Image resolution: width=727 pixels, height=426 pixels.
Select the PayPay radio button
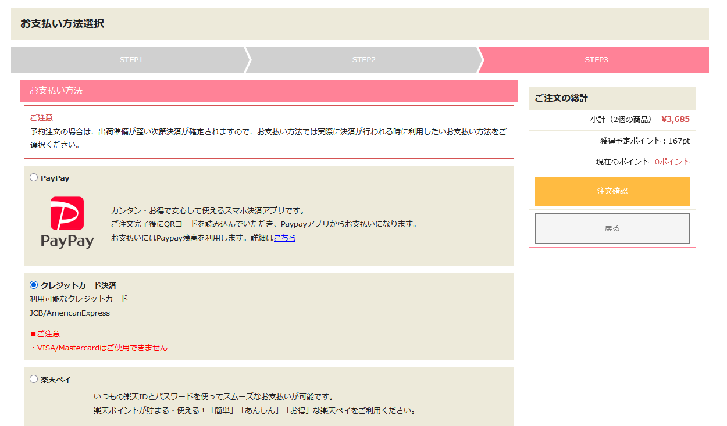click(34, 177)
